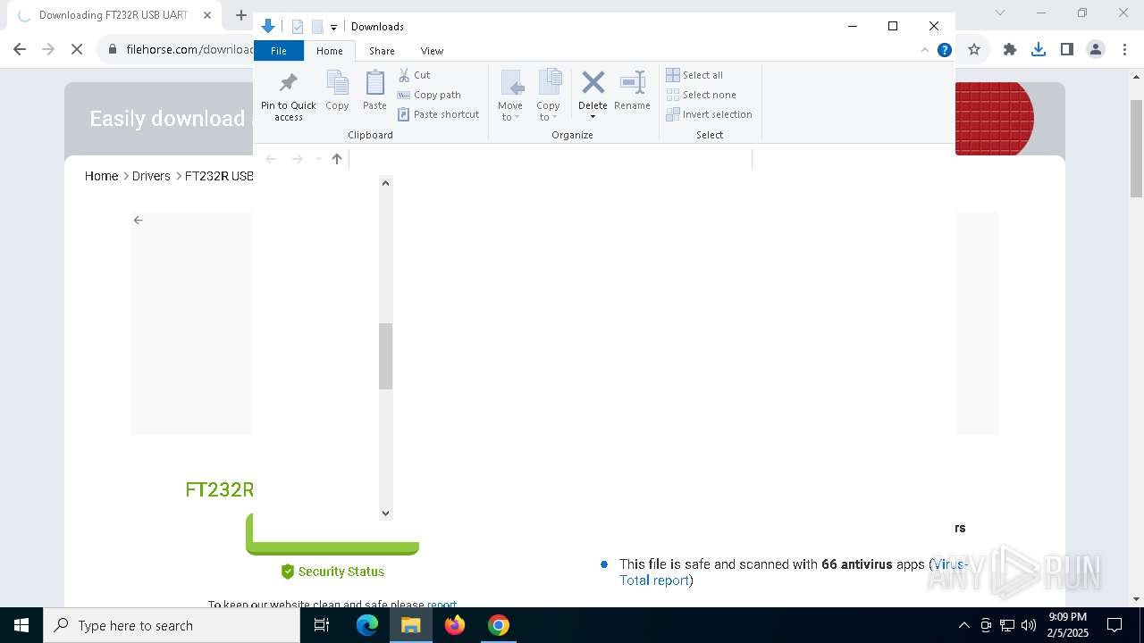Open Windows Start menu
Image resolution: width=1144 pixels, height=643 pixels.
click(x=21, y=625)
